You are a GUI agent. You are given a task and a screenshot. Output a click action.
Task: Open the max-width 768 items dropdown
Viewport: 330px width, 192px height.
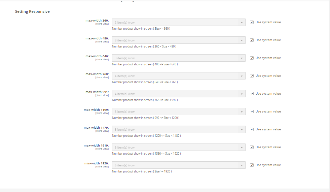[x=179, y=76]
